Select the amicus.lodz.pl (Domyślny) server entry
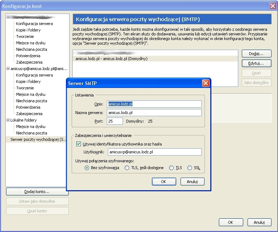 tap(111, 59)
